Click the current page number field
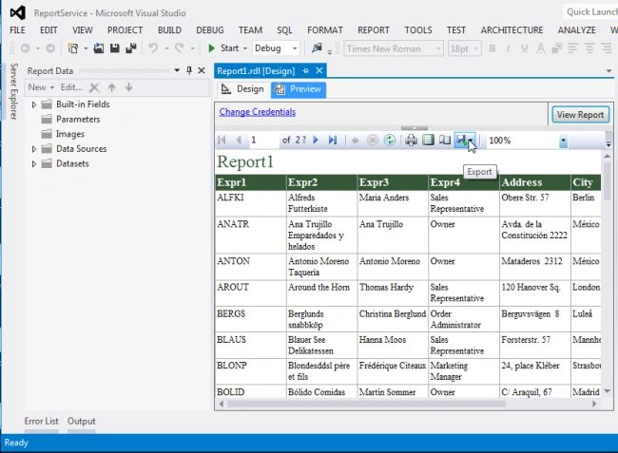The height and width of the screenshot is (453, 618). tap(263, 141)
